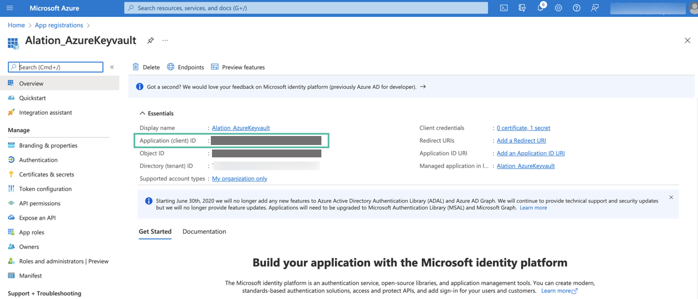This screenshot has width=698, height=299.
Task: Open the Alation_AzureKeyvault display name link
Action: pos(241,128)
